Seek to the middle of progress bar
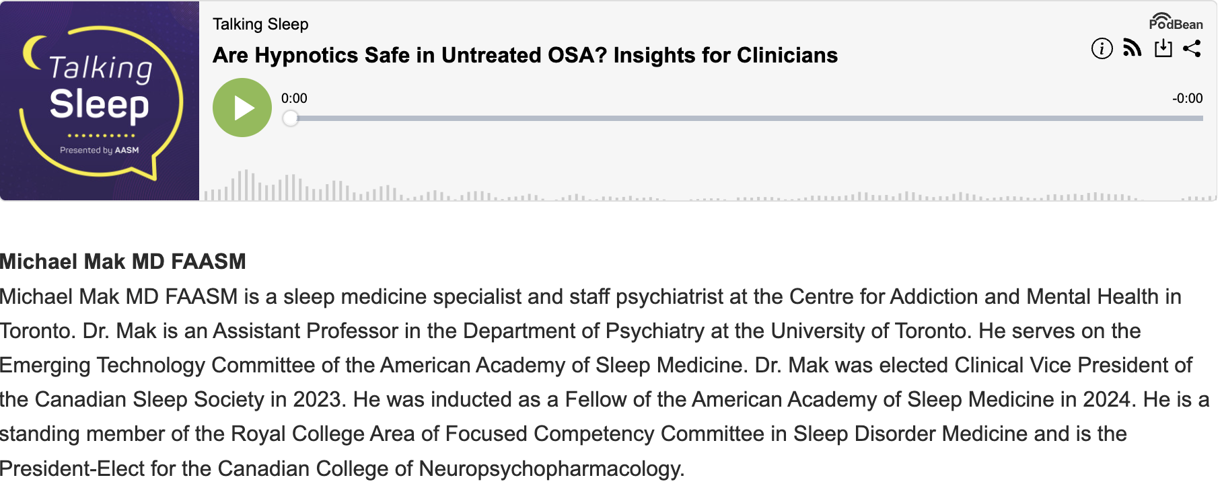This screenshot has height=488, width=1222. 747,118
